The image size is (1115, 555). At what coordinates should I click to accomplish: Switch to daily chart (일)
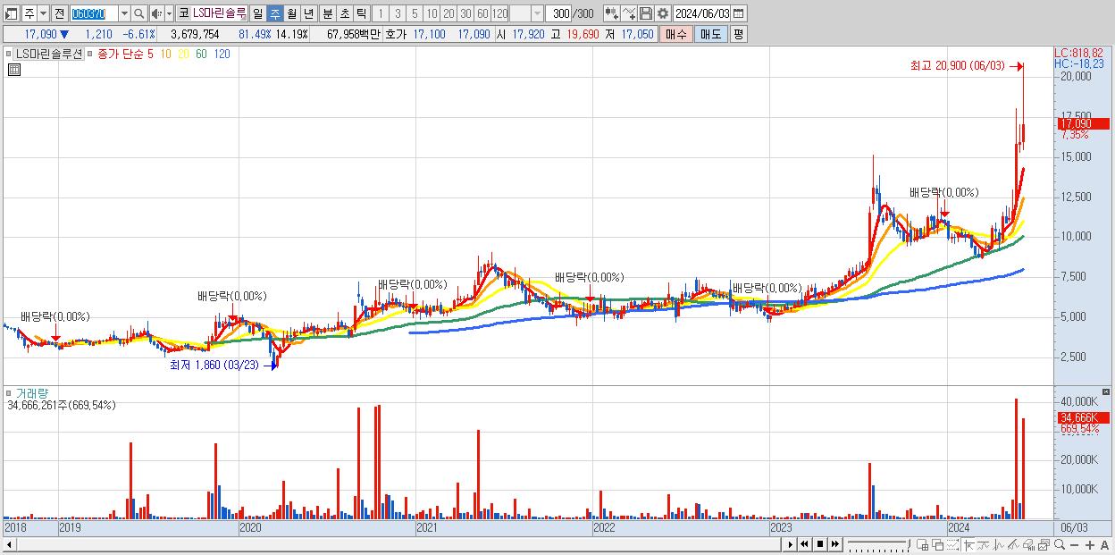pos(257,13)
